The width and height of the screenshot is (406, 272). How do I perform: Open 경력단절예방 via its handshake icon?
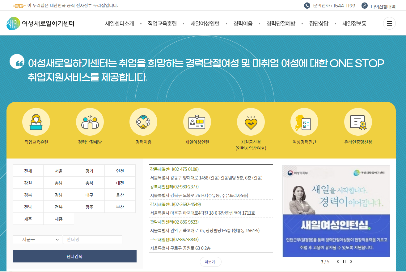[90, 122]
